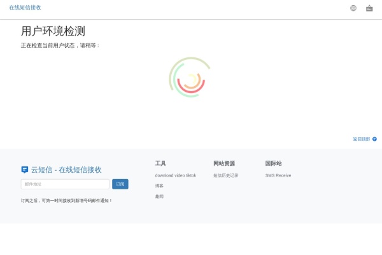Focus the 邮件地址 email input field
Screen dimensions: 382x255
point(65,184)
